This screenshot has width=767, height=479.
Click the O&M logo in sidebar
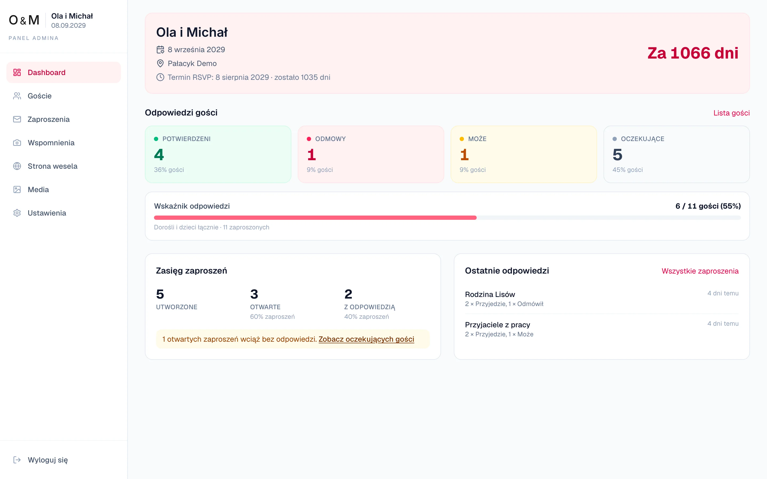pos(24,20)
